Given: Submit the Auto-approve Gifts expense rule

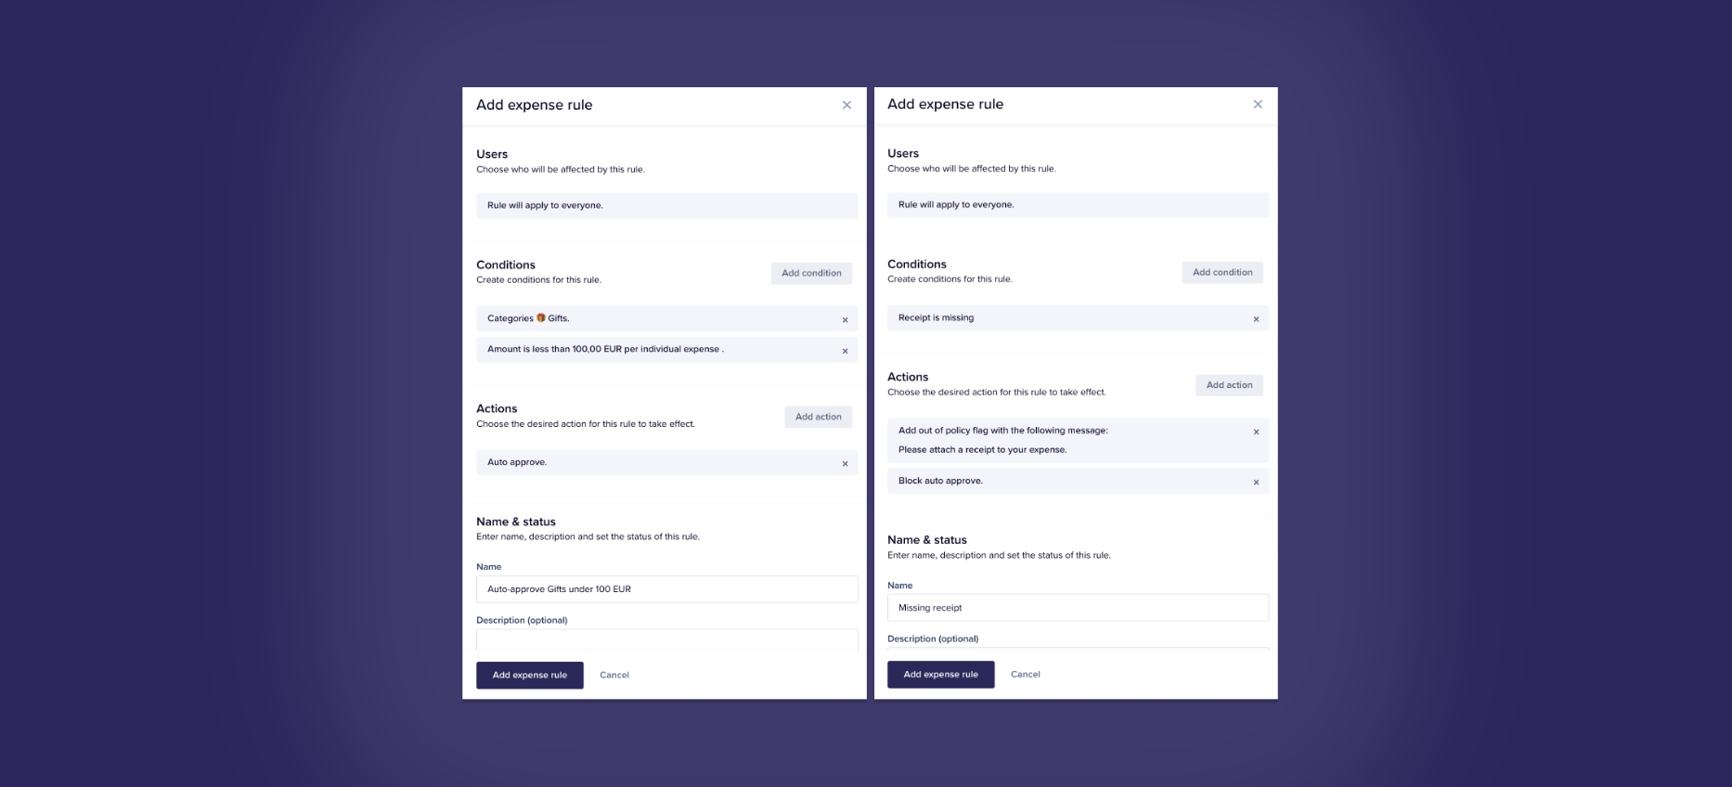Looking at the screenshot, I should pos(529,675).
